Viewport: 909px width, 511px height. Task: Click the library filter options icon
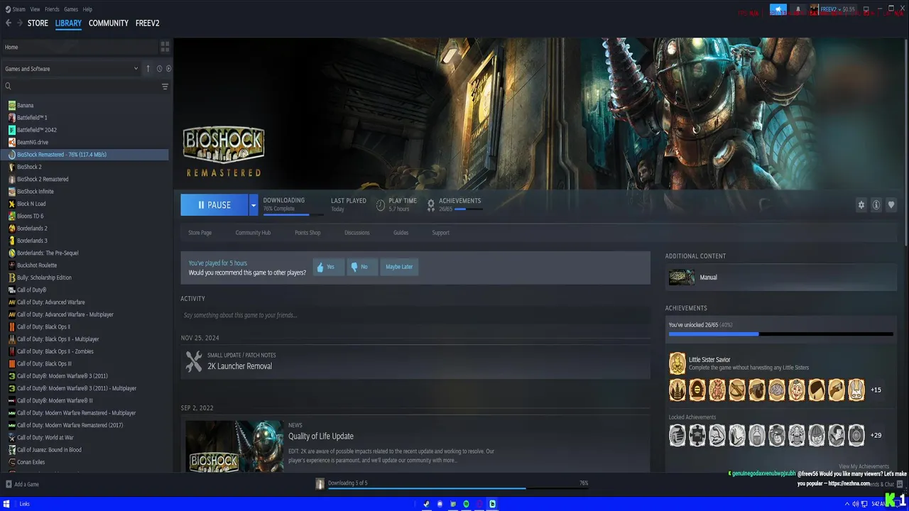point(165,87)
